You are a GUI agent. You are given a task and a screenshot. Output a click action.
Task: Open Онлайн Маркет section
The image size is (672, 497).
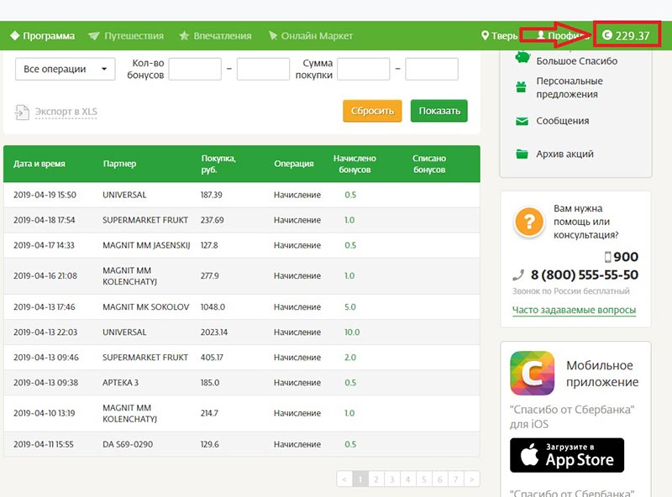coord(310,36)
